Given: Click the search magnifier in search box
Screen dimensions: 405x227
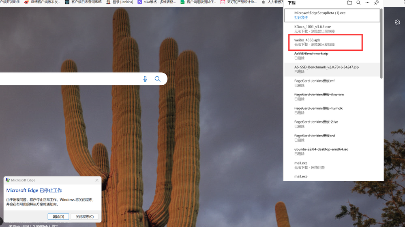Looking at the screenshot, I should click(158, 79).
